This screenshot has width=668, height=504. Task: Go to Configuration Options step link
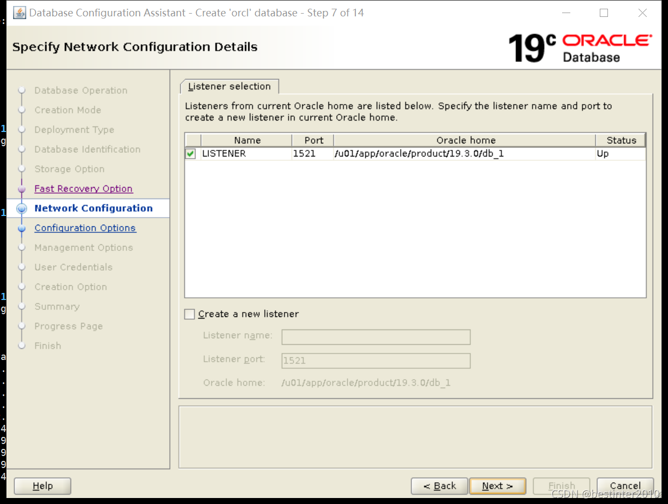point(85,228)
